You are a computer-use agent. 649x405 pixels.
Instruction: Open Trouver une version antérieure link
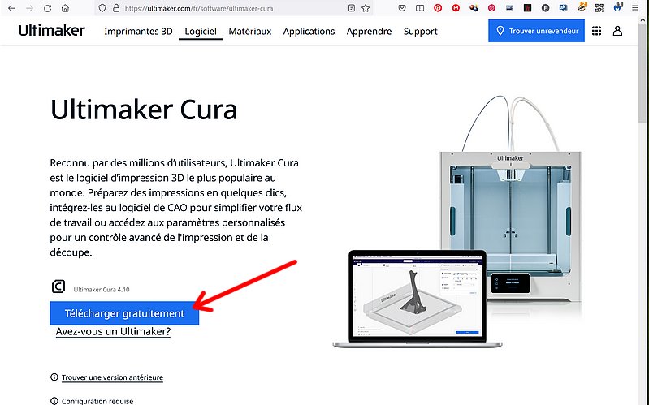click(112, 377)
